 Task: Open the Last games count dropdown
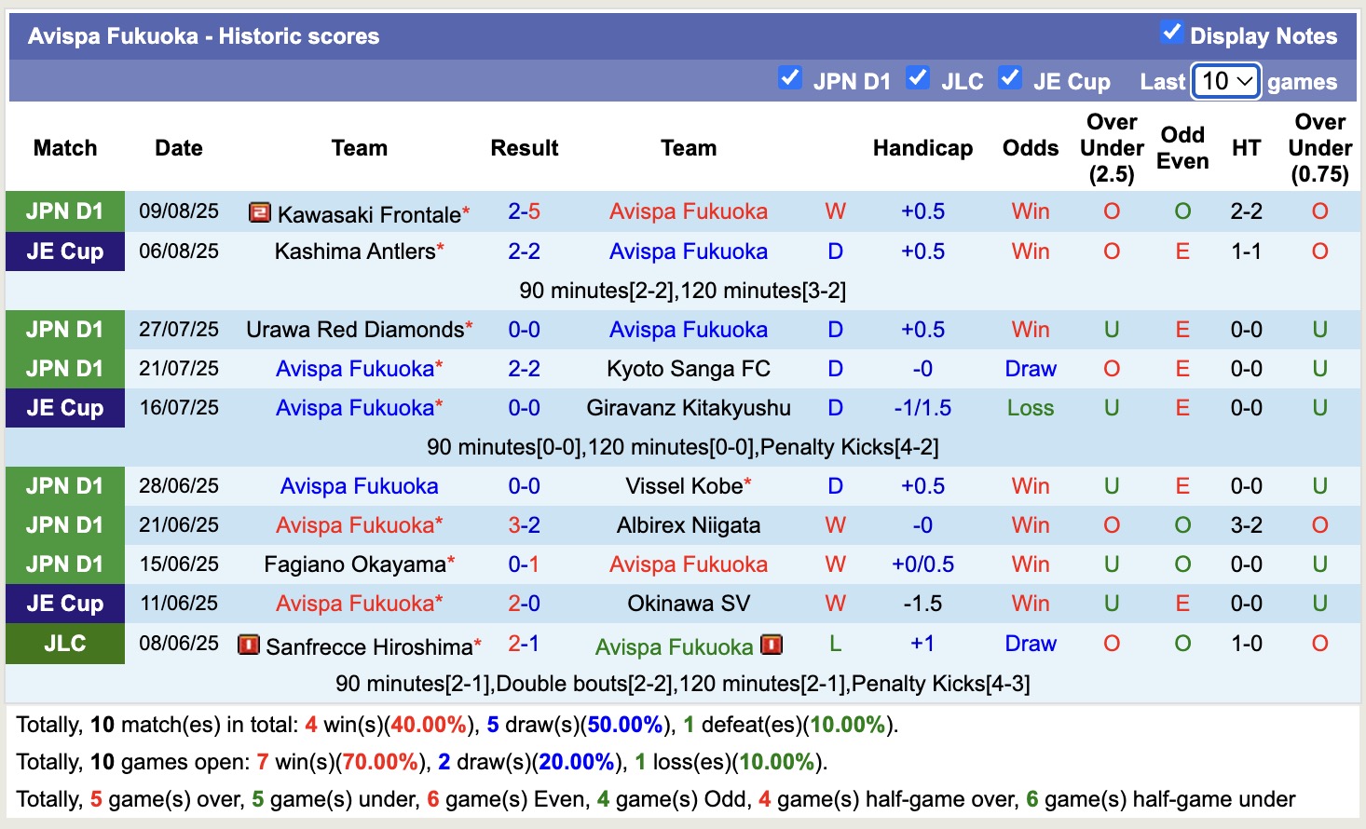click(1225, 81)
